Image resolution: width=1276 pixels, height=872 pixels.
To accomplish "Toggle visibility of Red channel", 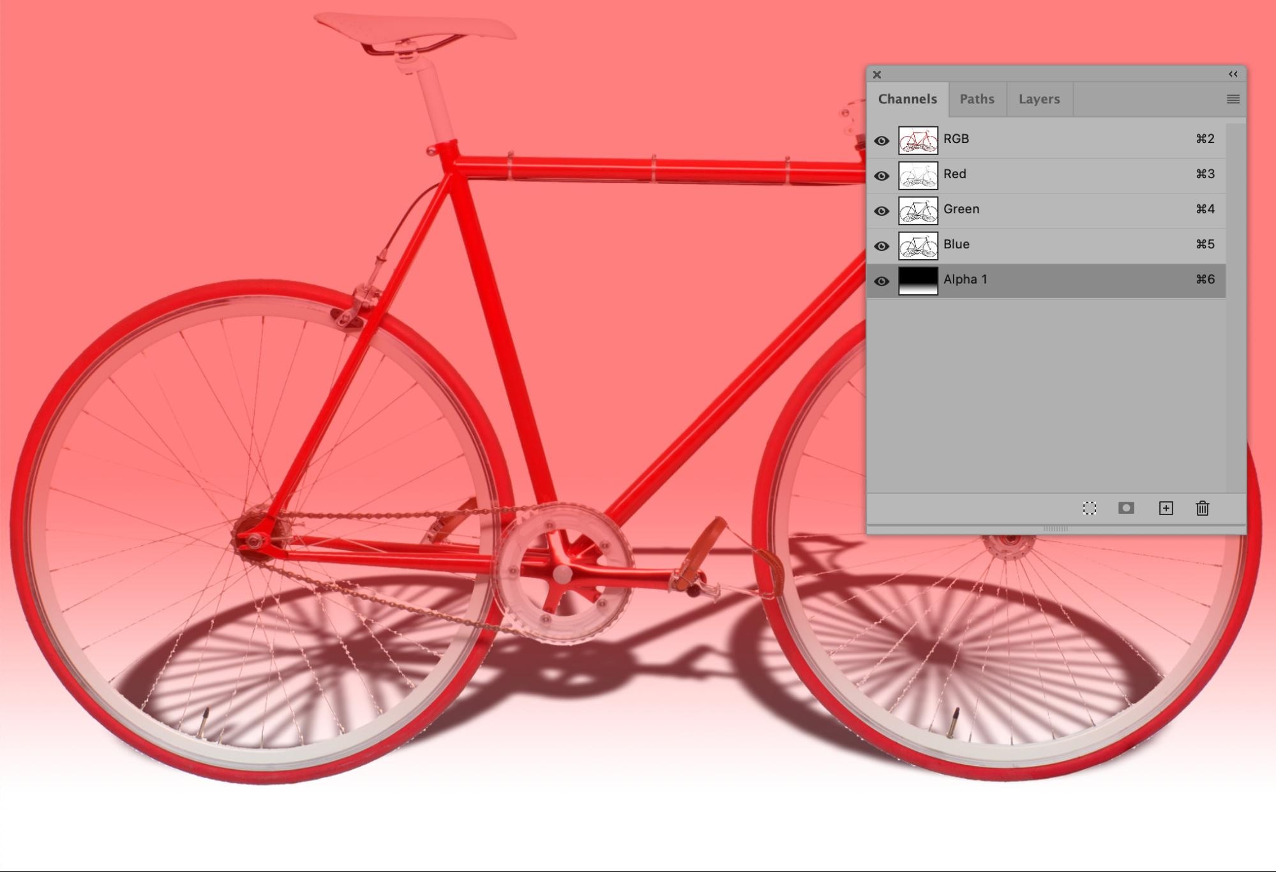I will coord(882,176).
